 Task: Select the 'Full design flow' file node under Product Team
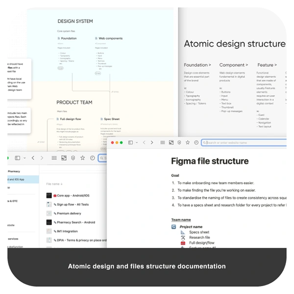point(69,119)
